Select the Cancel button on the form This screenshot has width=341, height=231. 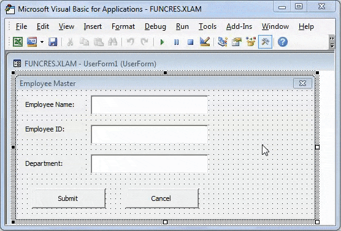point(162,198)
